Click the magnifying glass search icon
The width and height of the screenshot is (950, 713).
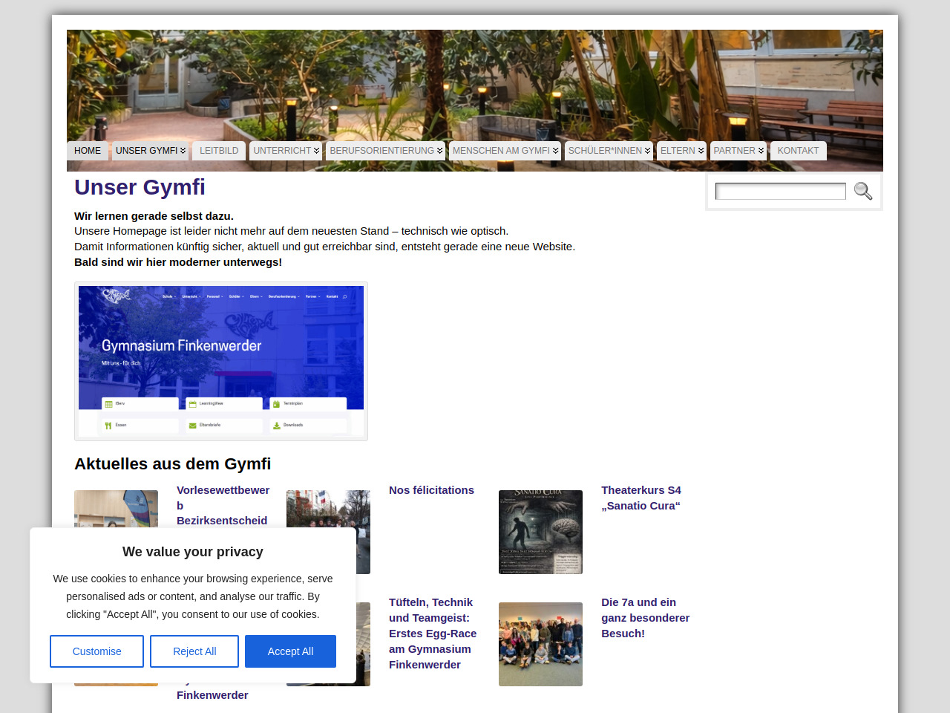coord(862,191)
